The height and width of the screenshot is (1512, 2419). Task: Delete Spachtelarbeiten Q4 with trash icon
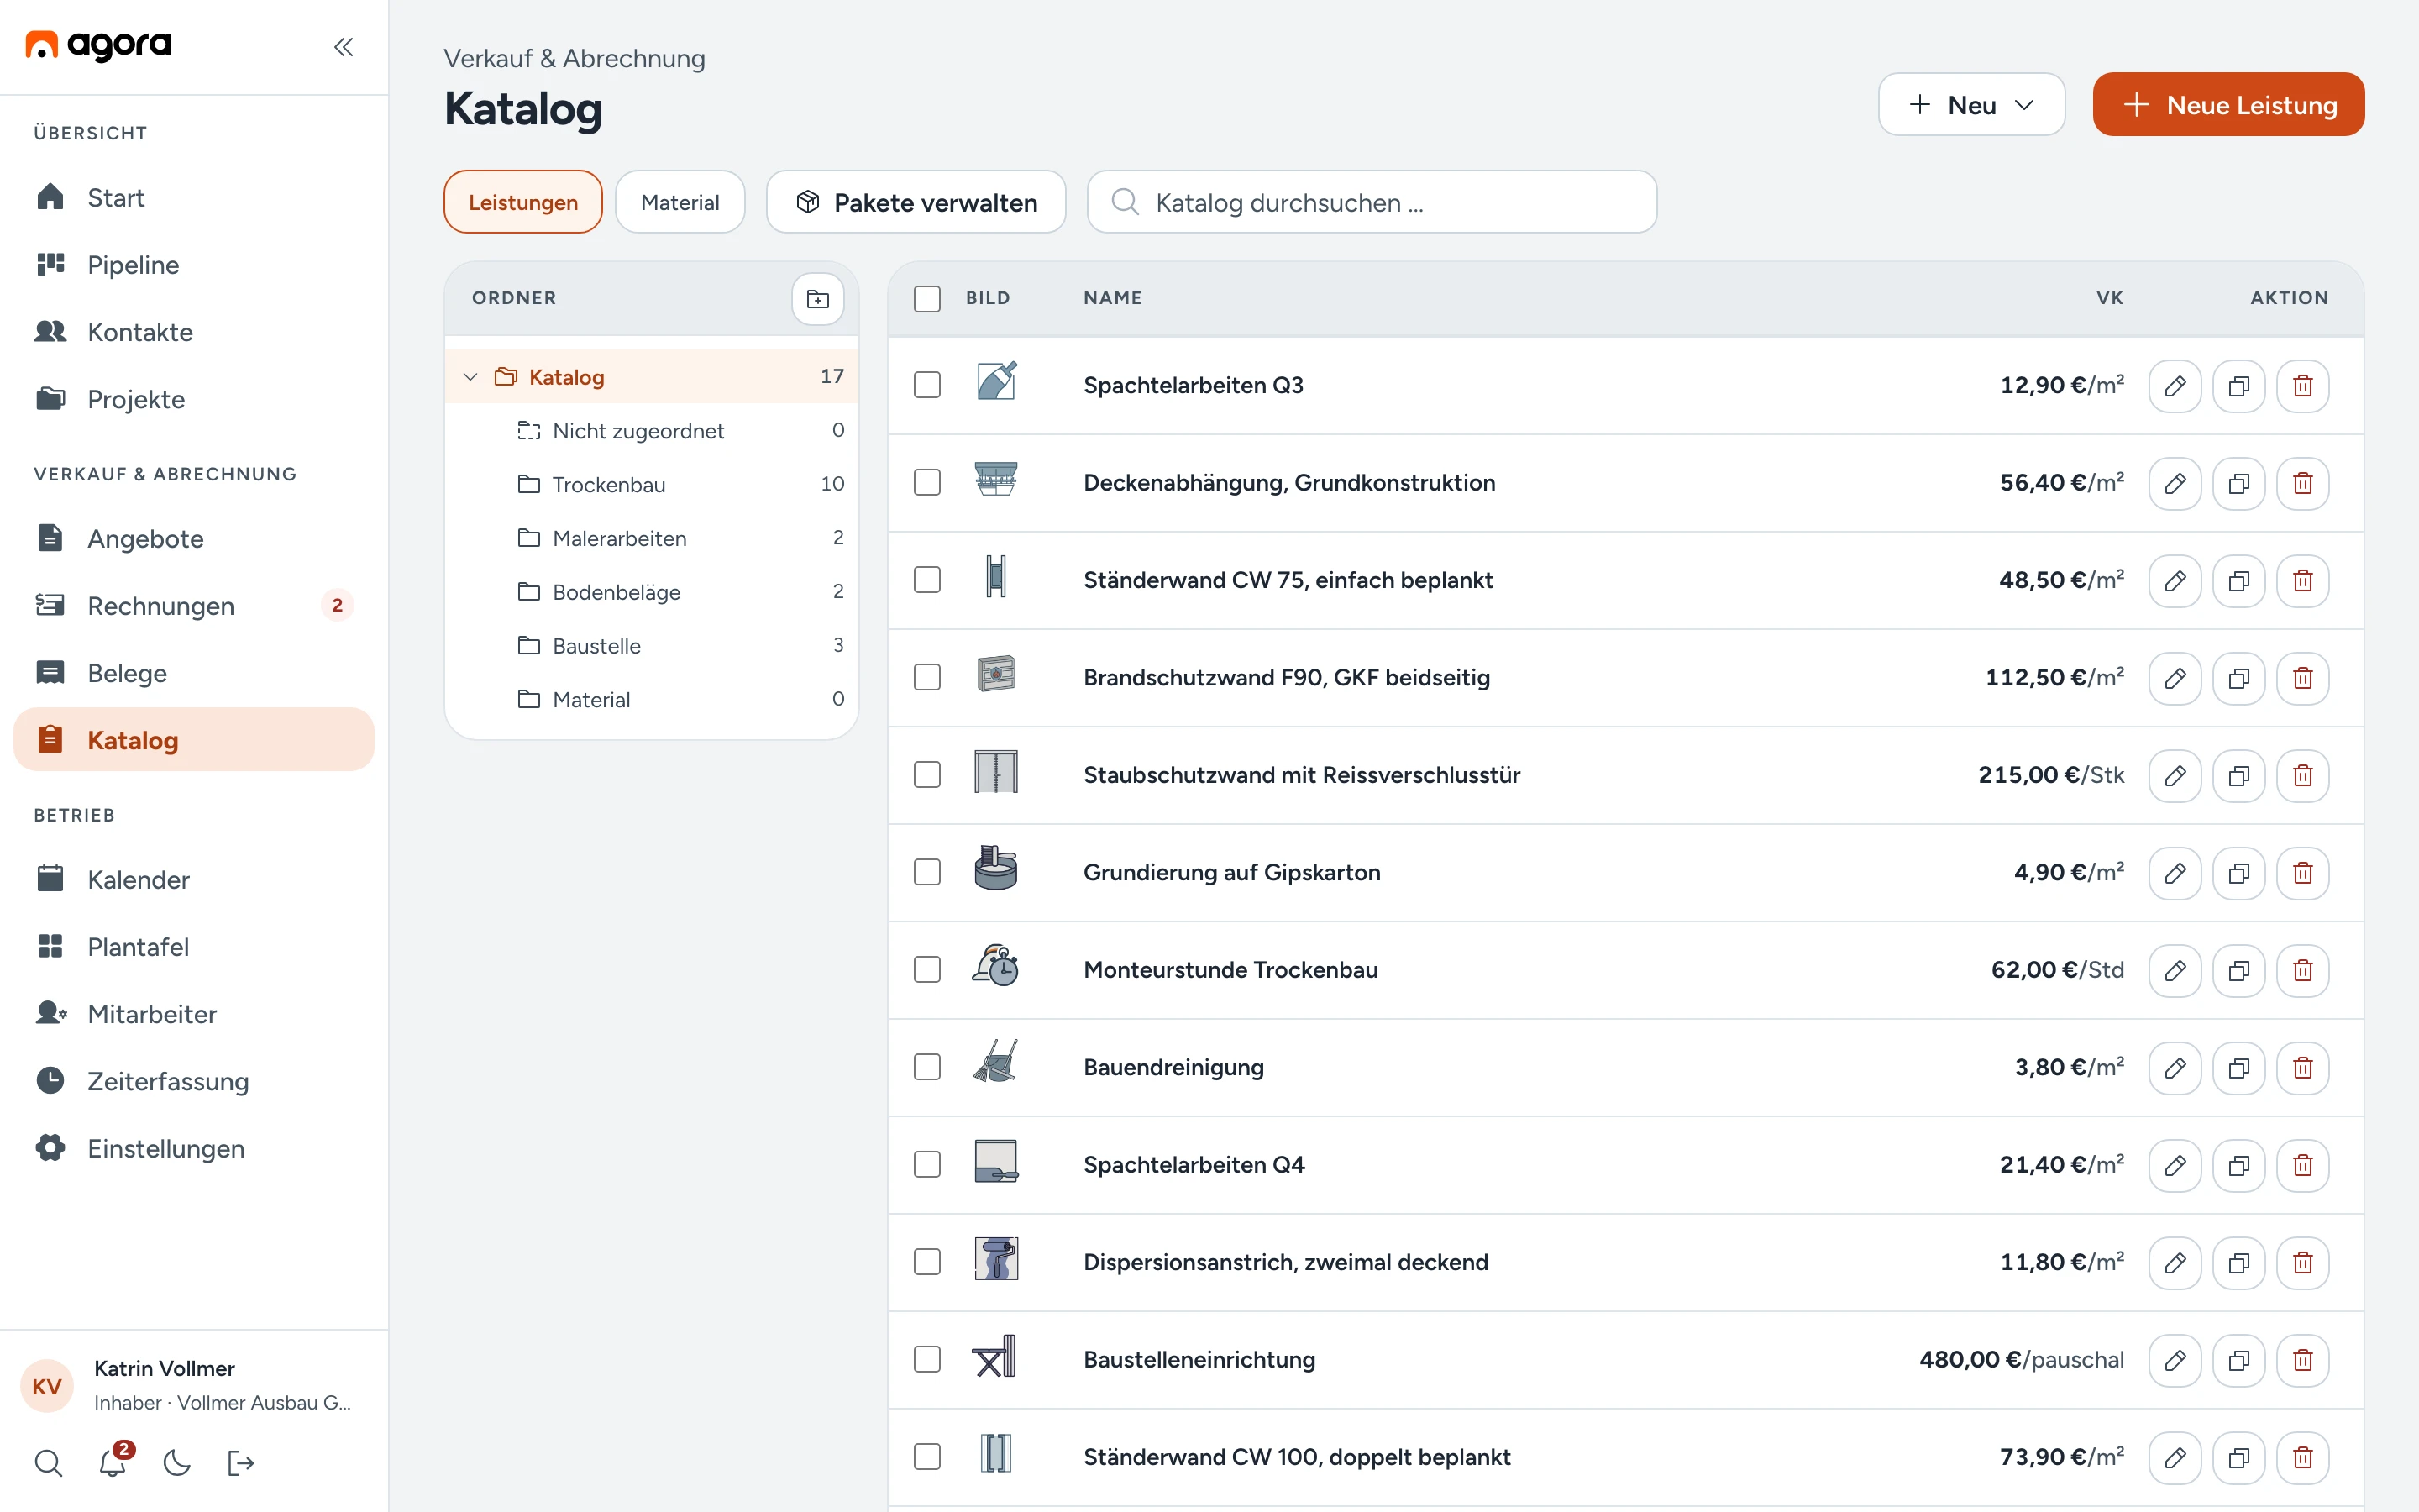2302,1165
